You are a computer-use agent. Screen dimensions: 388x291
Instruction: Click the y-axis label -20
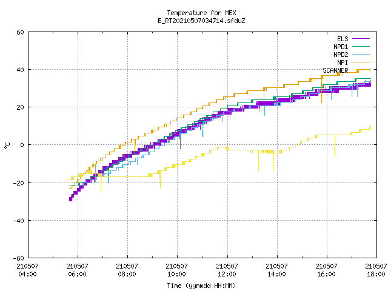(19, 183)
